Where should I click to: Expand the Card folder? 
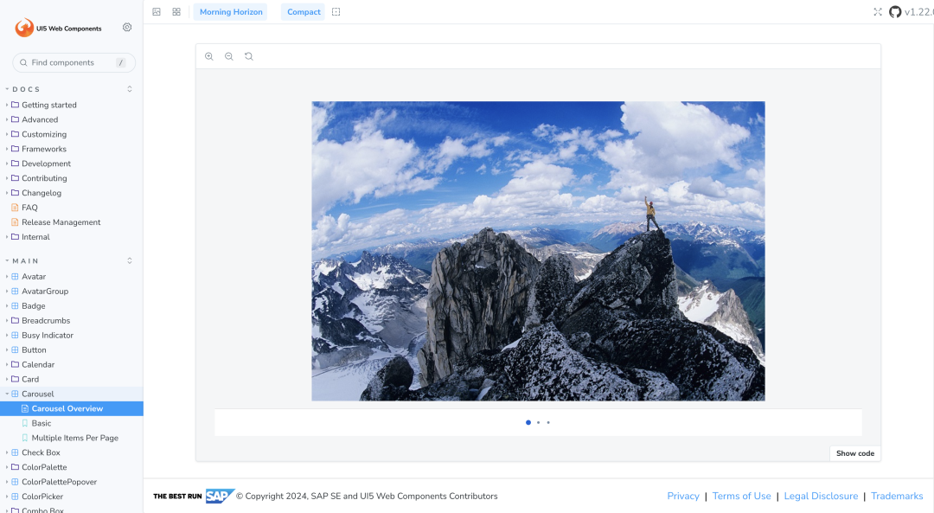point(30,380)
